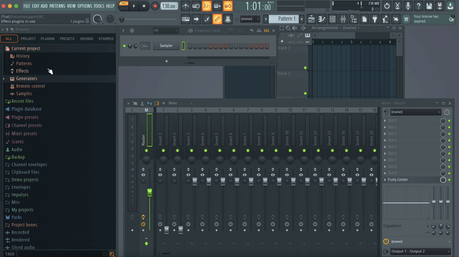Open the Mixer presets folder
Viewport: 459px width, 257px height.
24,134
